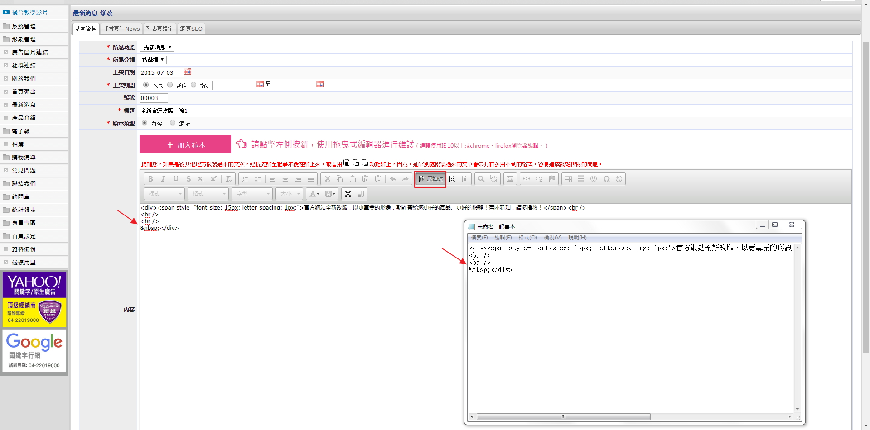
Task: Open the 格式(O) menu in Notepad
Action: (527, 238)
